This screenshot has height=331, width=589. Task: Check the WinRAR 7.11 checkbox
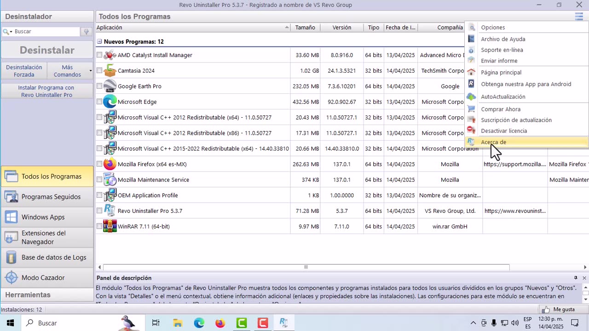[x=99, y=227]
